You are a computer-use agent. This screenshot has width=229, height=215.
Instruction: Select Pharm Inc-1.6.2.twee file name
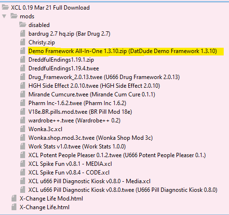pyautogui.click(x=77, y=103)
